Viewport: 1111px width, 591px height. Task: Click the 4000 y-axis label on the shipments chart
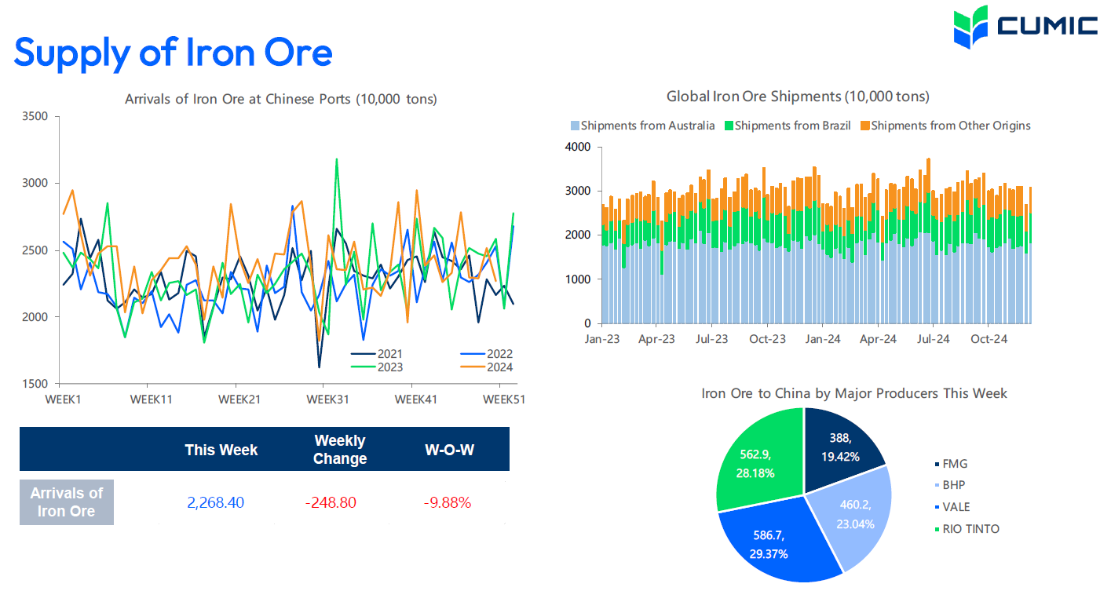(578, 147)
